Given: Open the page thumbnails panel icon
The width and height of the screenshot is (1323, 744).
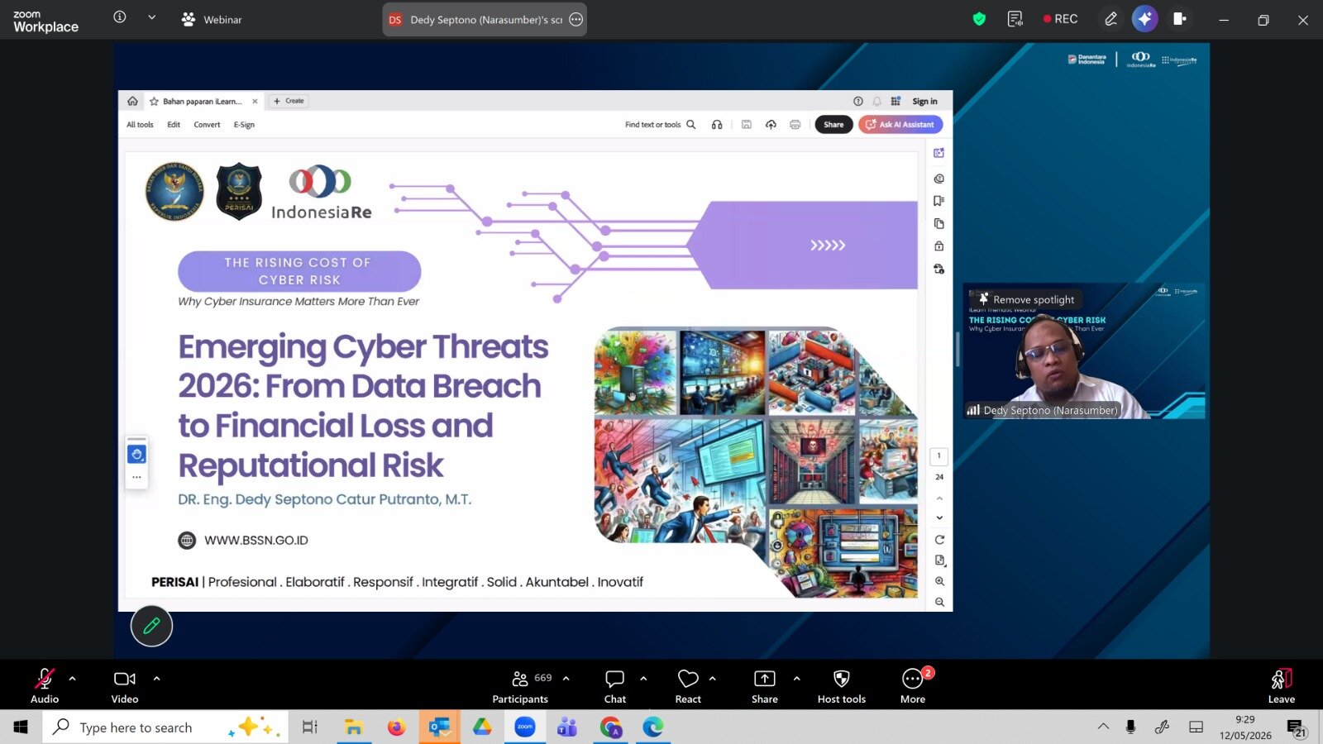Looking at the screenshot, I should click(939, 224).
